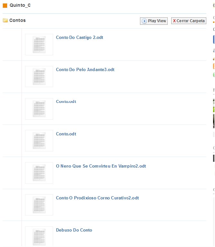Viewport: 215px width, 247px height.
Task: Close the folder with Cerrar Carpeta
Action: (x=188, y=21)
